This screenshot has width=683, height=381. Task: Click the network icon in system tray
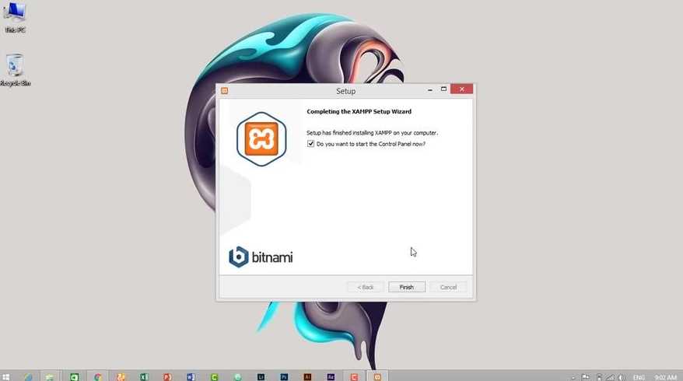click(x=610, y=378)
